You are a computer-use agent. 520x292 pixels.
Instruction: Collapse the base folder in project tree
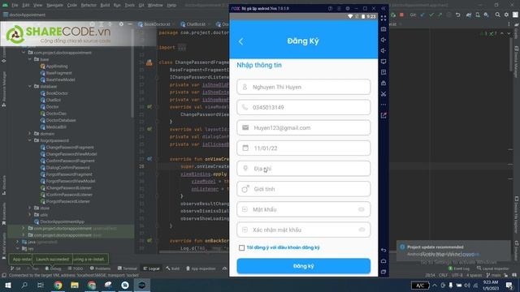30,59
